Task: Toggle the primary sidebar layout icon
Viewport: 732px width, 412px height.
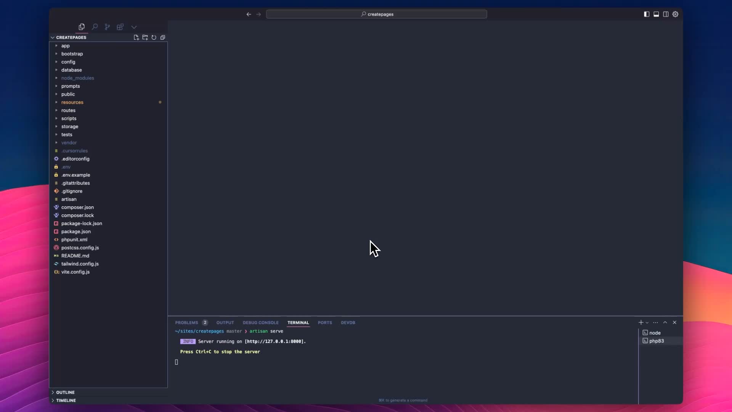Action: (x=647, y=14)
